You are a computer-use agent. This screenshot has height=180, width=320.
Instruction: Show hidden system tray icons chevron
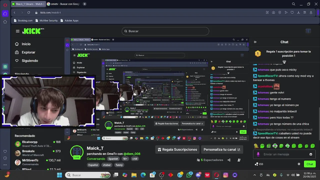[x=254, y=175]
